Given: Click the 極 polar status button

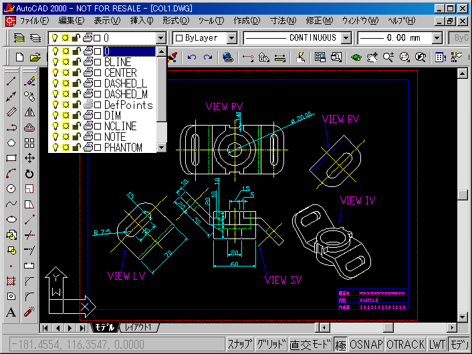Looking at the screenshot, I should [x=340, y=345].
